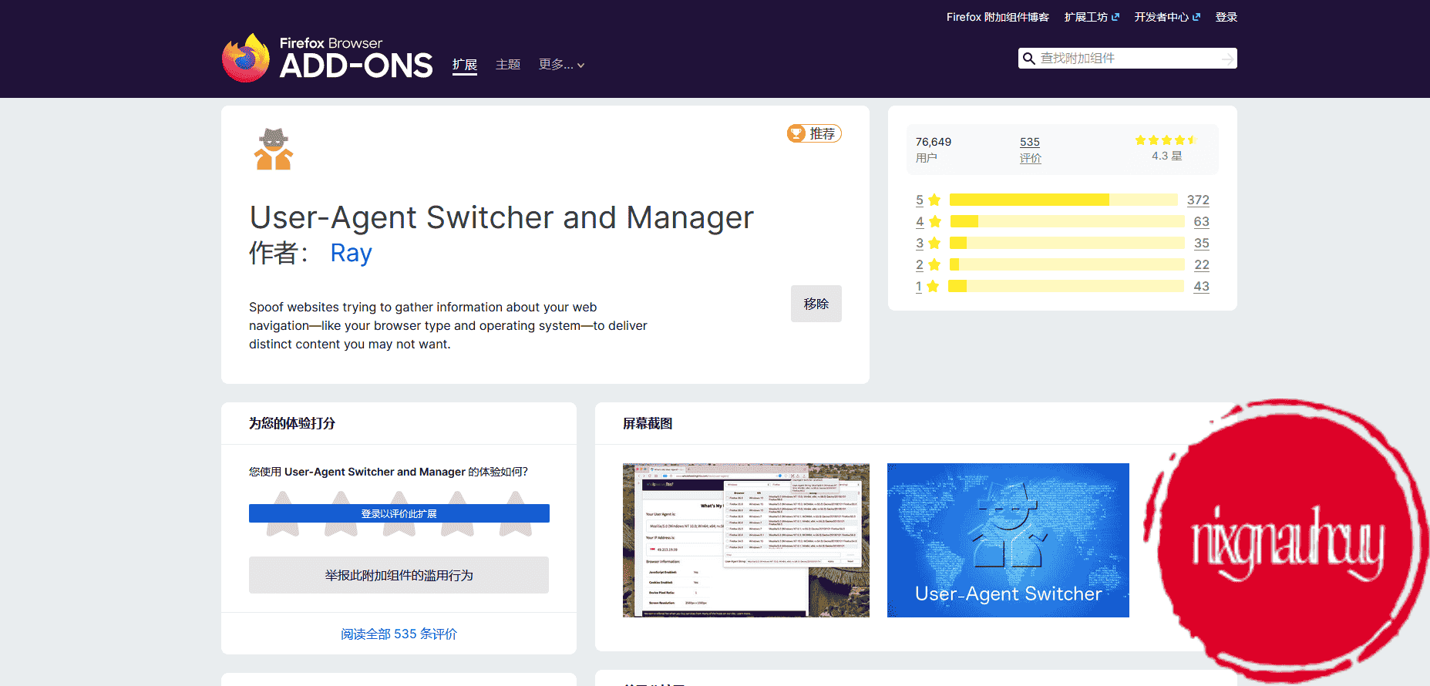Screen dimensions: 1430x686
Task: Open 阅读全部 535 条评价 link
Action: coord(399,634)
